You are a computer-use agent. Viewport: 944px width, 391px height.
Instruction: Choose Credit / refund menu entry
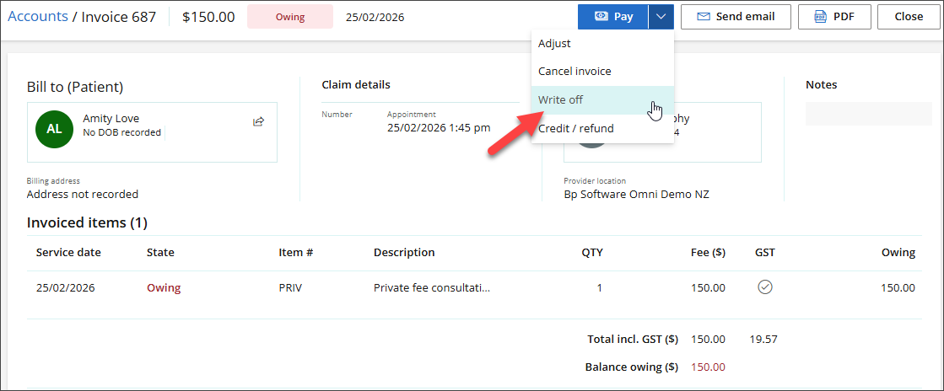coord(576,128)
